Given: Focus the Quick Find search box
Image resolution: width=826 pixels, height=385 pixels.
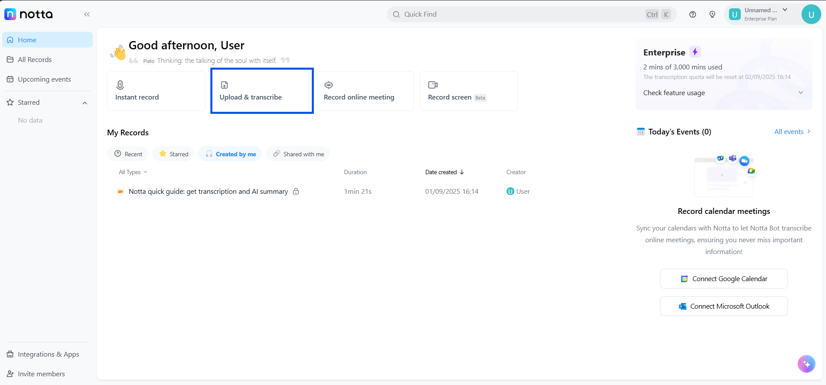Looking at the screenshot, I should tap(531, 14).
